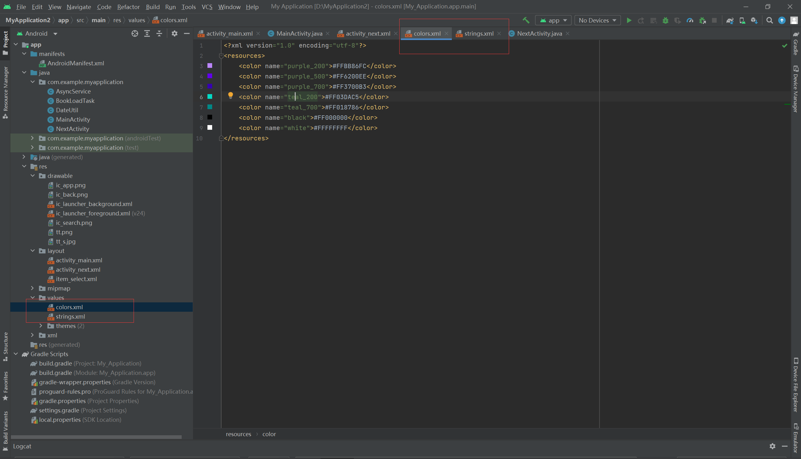Click the values breadcrumb in navigation bar

tap(137, 20)
